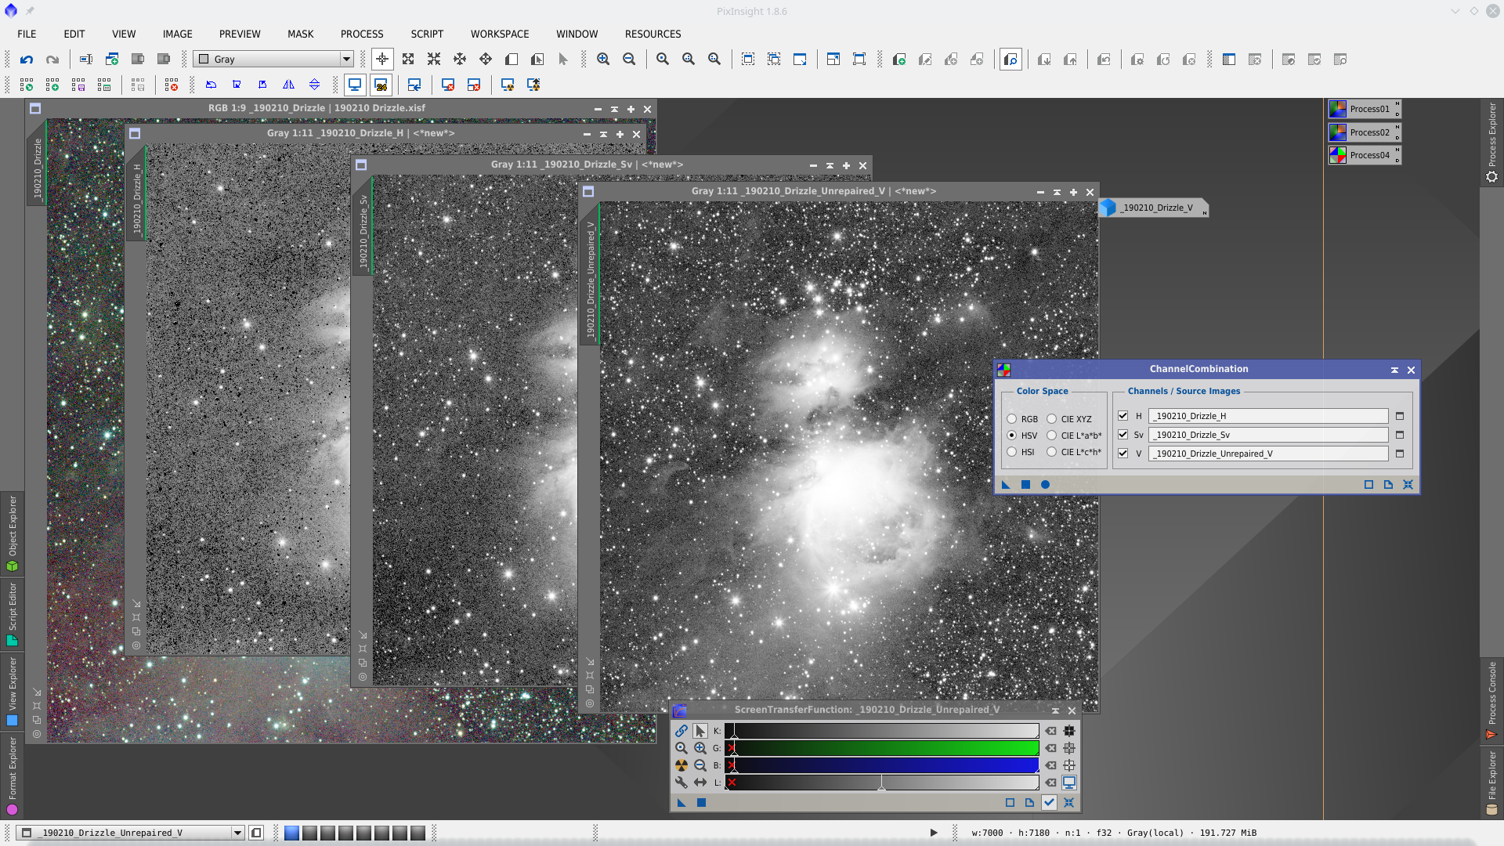Click Global Apply circle in ChannelCombination

(x=1045, y=485)
